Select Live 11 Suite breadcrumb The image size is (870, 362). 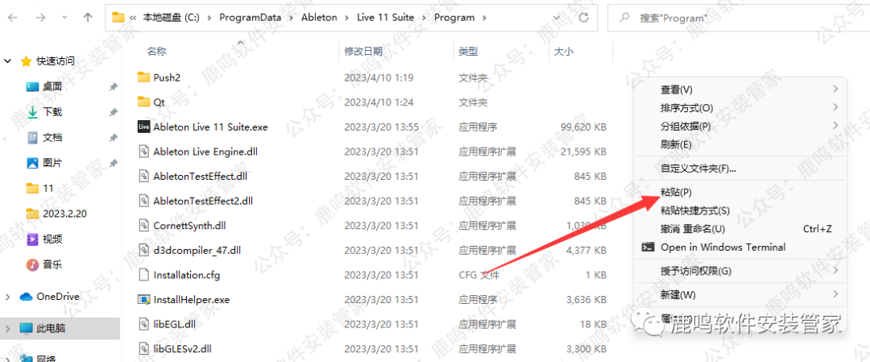[x=385, y=17]
